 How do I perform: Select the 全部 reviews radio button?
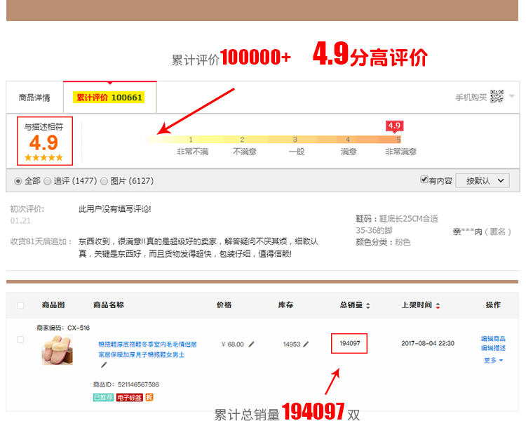tap(18, 181)
